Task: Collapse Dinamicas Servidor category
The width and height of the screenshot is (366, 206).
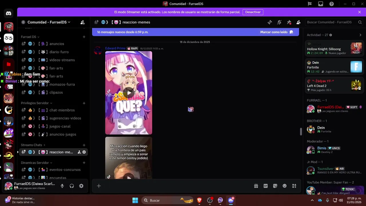Action: click(37, 163)
